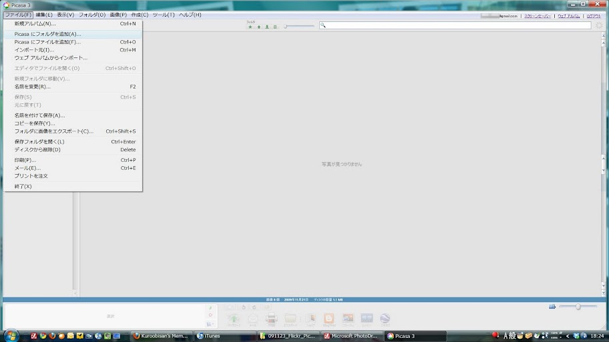Switch to Kuroobisan's Mem... taskbar window

[x=161, y=336]
